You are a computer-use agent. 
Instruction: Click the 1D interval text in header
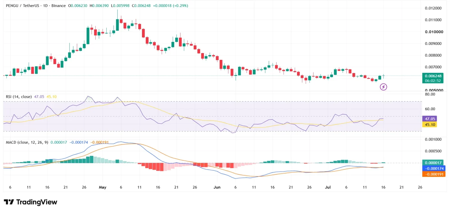[x=45, y=6]
